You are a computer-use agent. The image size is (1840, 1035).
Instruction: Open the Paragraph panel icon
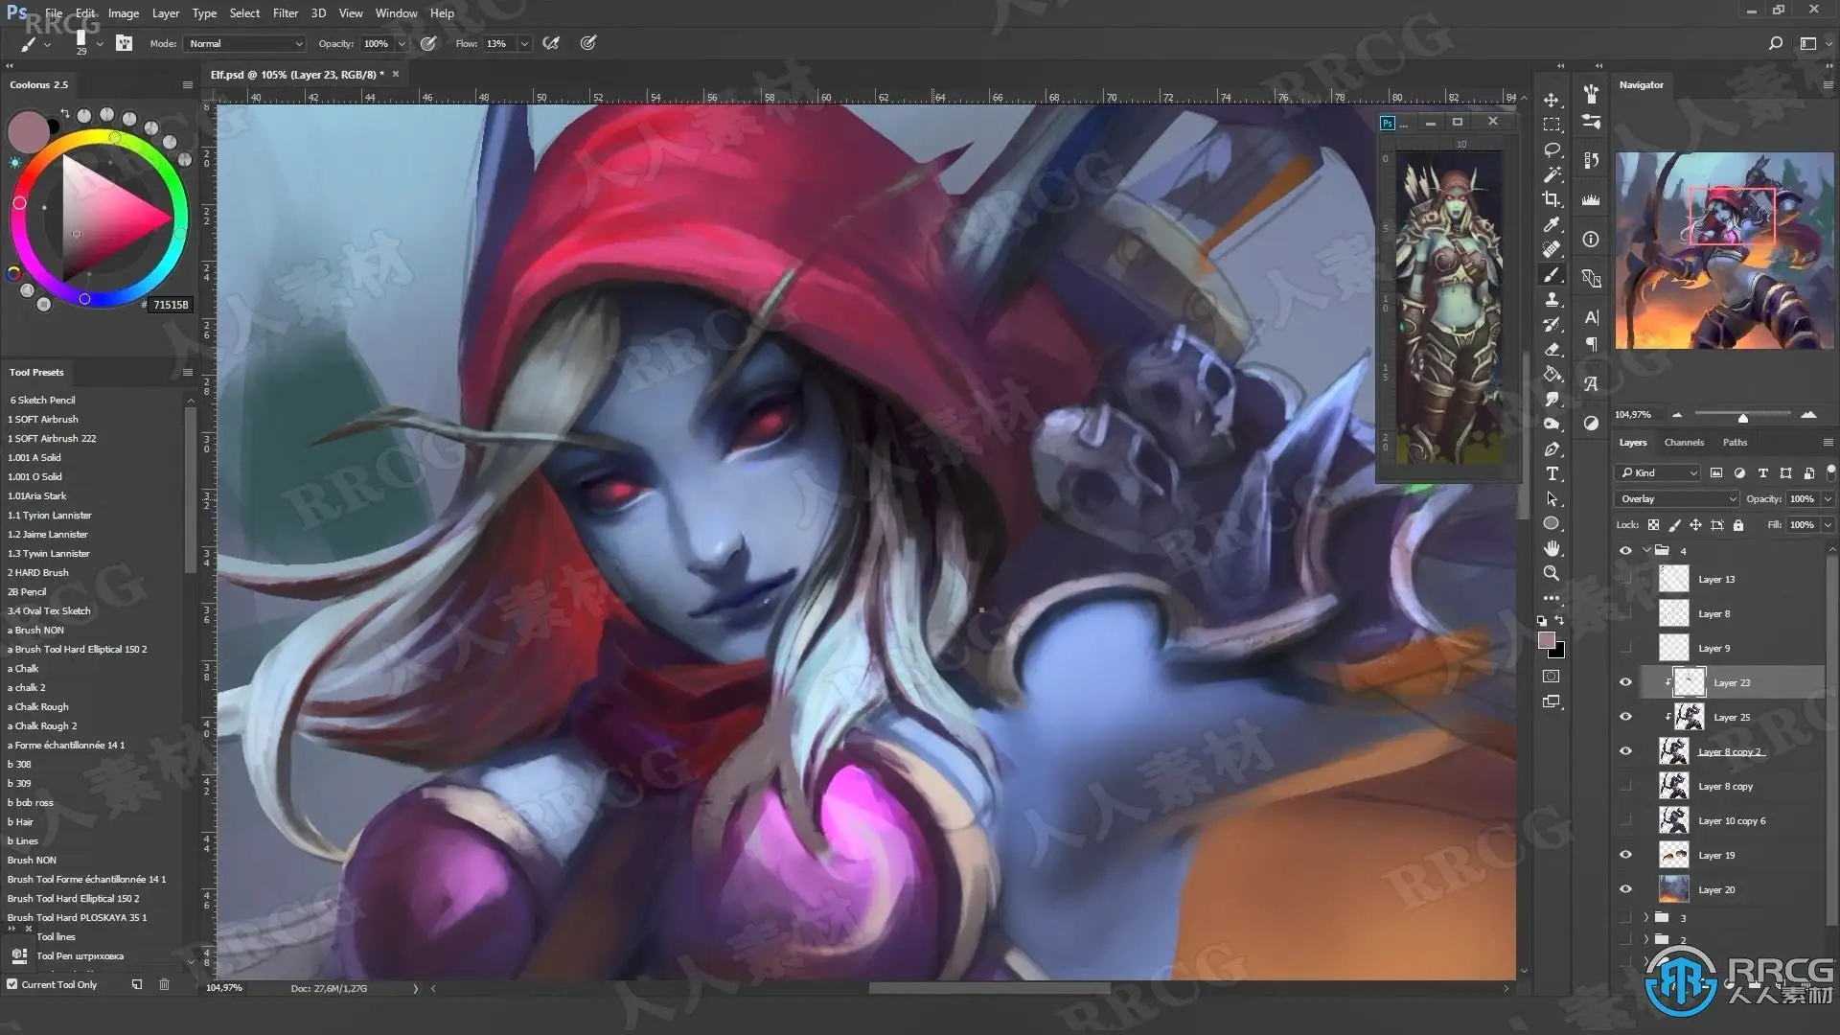tap(1591, 344)
